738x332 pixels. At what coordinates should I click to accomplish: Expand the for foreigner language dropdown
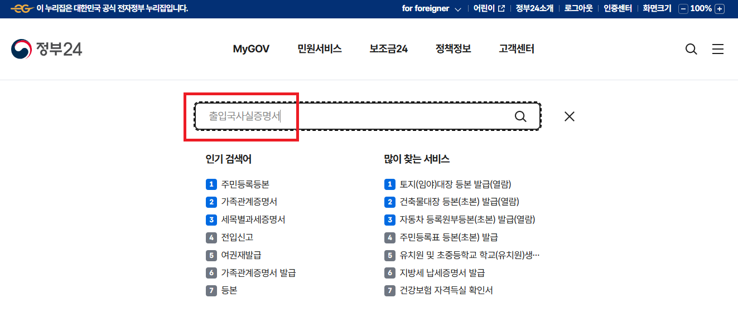(x=459, y=8)
